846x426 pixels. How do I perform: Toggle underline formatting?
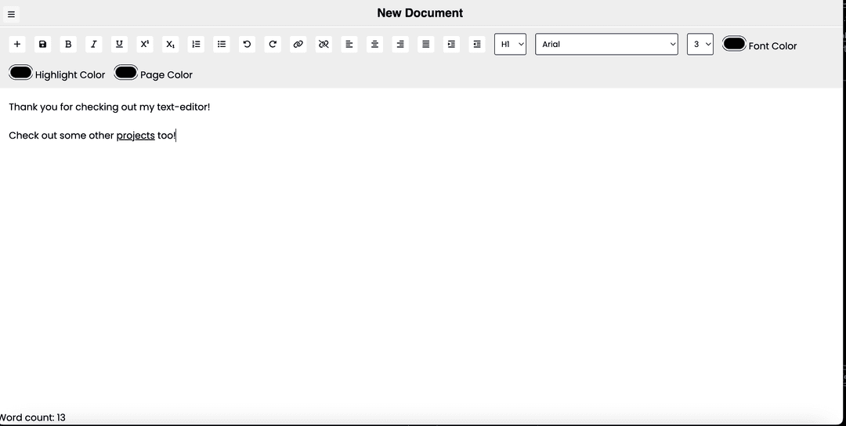coord(119,44)
